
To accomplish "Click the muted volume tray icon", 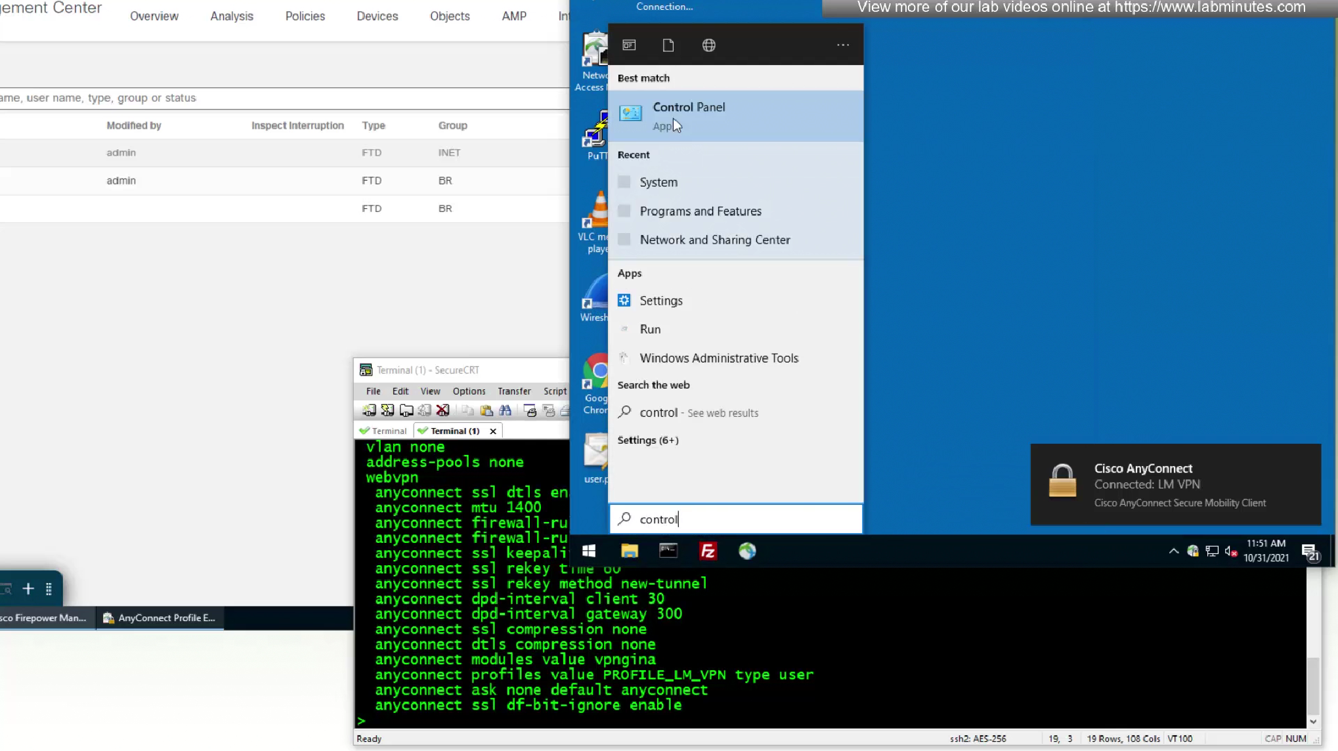I will point(1231,551).
